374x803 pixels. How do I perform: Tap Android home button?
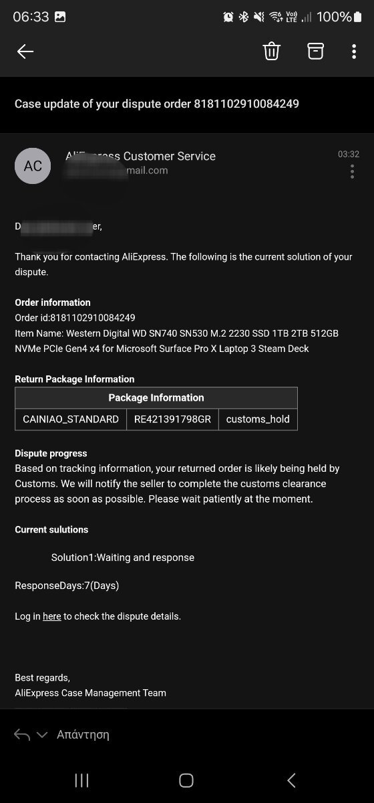(x=186, y=780)
